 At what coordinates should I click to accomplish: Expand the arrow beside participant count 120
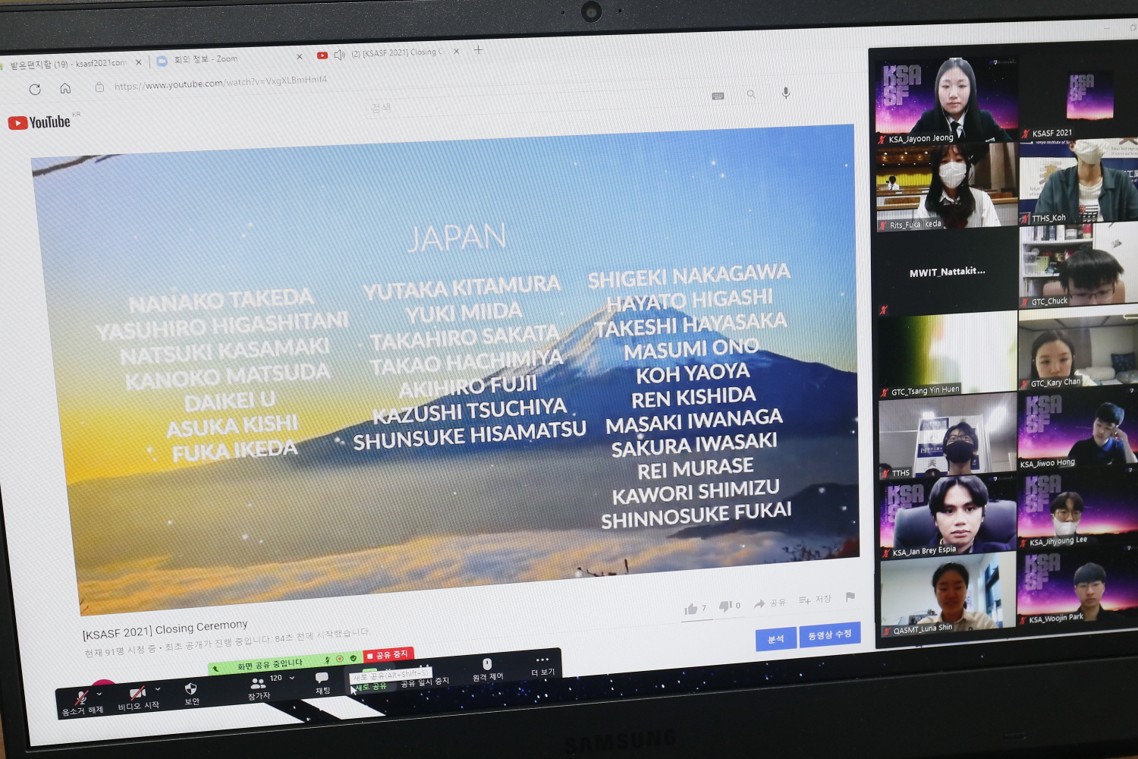click(292, 678)
